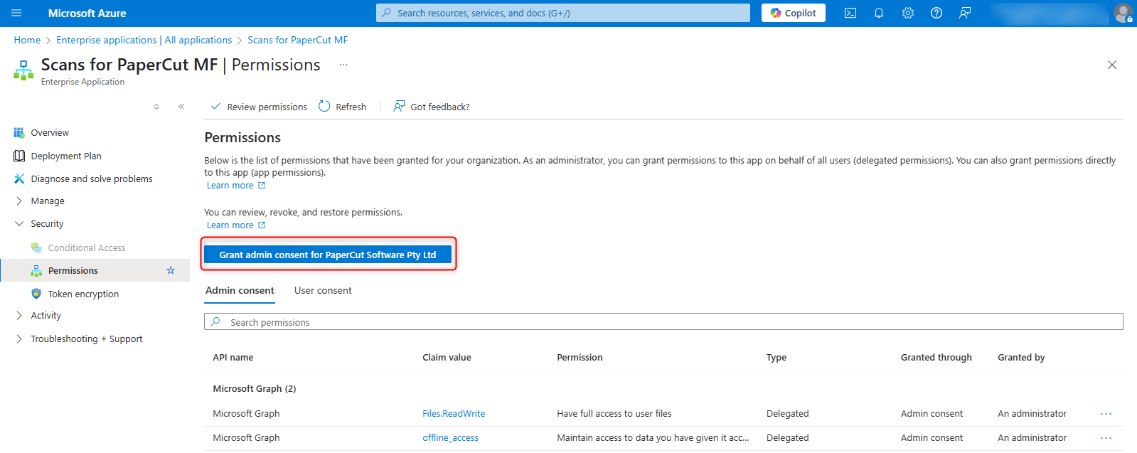Screen dimensions: 1137x453
Task: Click Refresh in the toolbar
Action: pyautogui.click(x=343, y=107)
